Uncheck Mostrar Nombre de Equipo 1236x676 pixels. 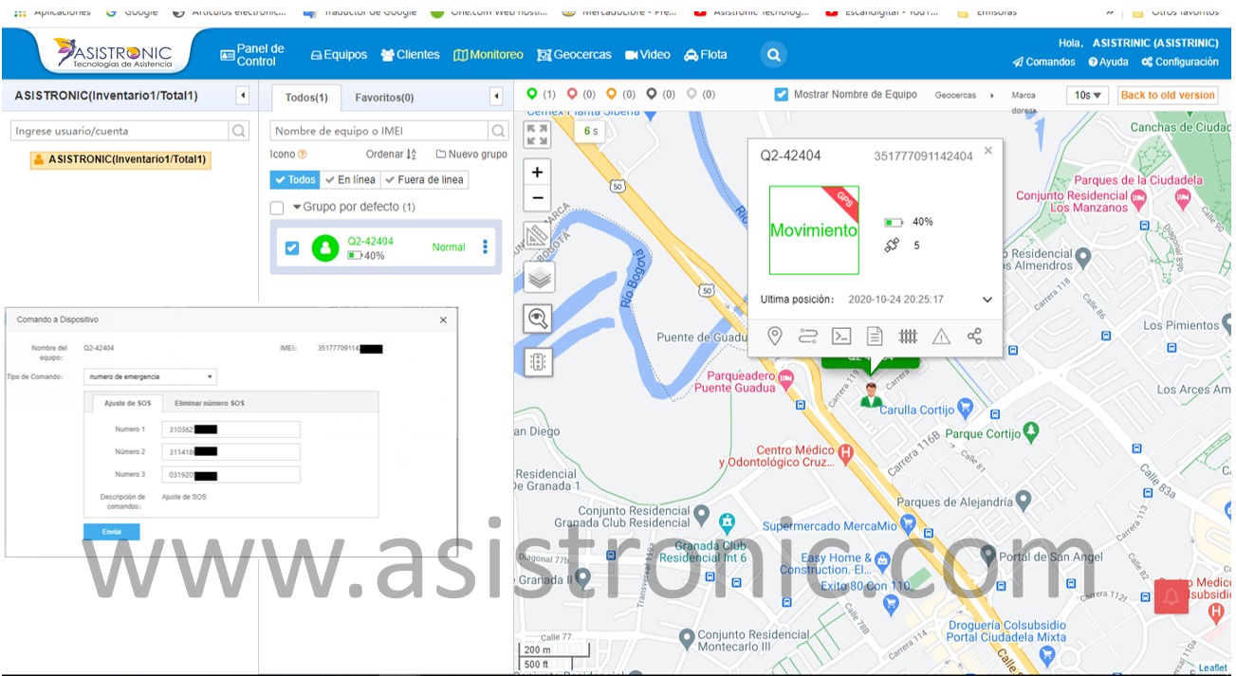(x=781, y=94)
